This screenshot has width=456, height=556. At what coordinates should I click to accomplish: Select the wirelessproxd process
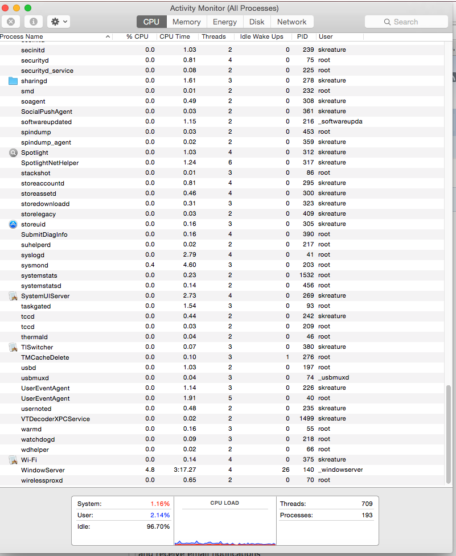pyautogui.click(x=222, y=480)
